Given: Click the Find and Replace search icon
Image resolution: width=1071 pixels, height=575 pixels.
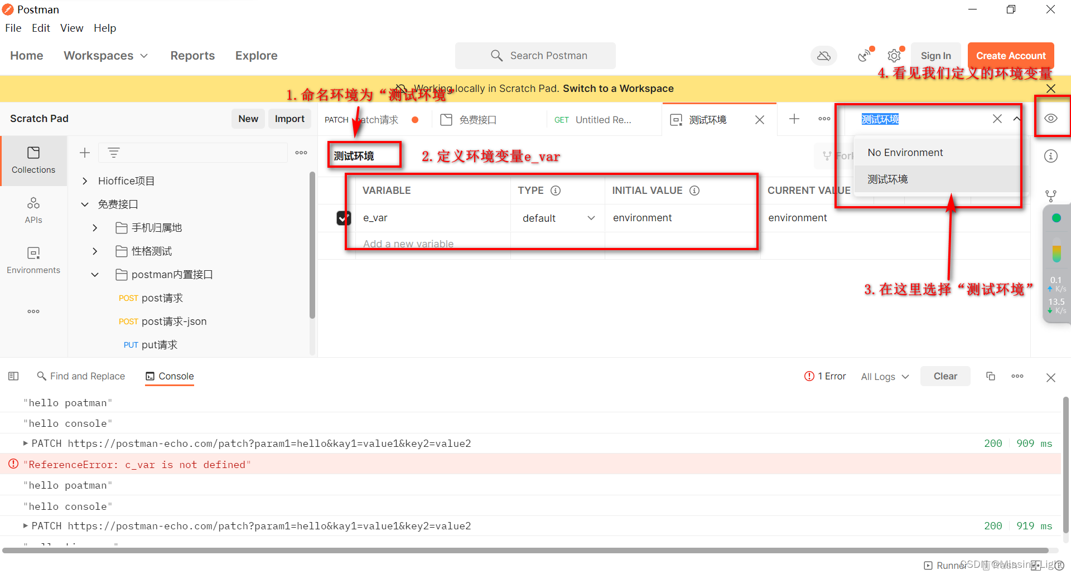Looking at the screenshot, I should pyautogui.click(x=42, y=376).
